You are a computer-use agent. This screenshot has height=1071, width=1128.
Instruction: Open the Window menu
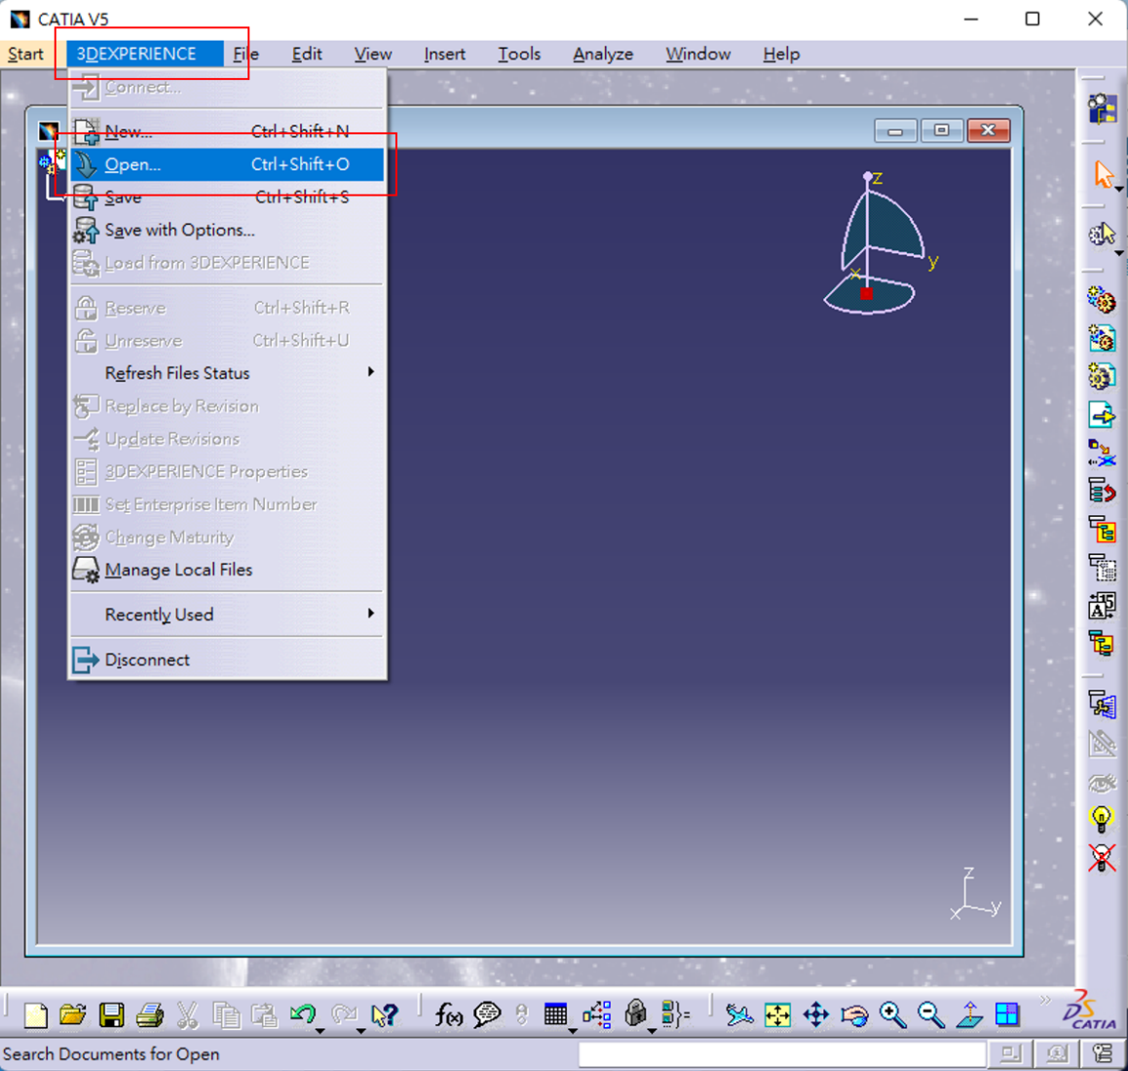(x=697, y=54)
